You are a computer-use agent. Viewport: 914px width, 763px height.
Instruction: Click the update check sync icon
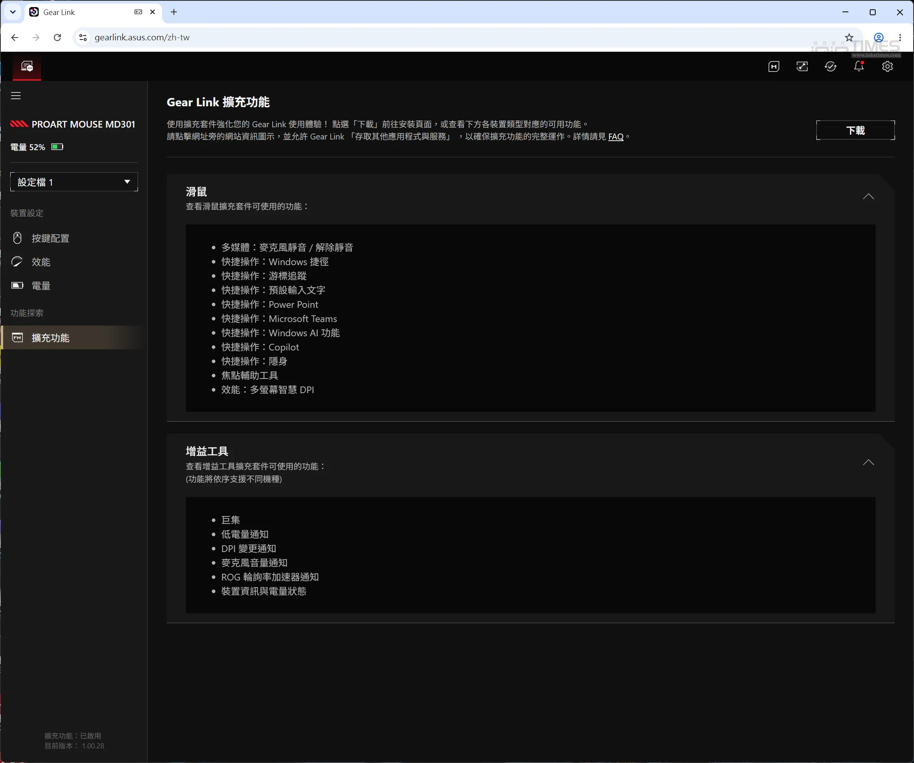click(831, 67)
